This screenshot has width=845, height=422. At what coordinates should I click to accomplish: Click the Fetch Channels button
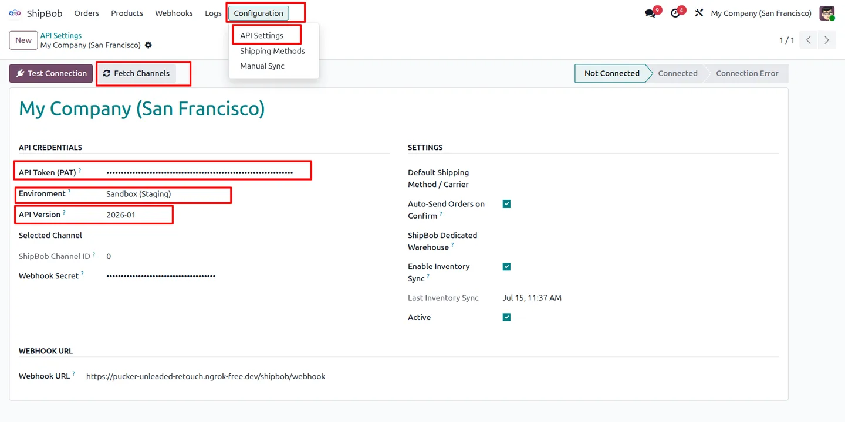(x=136, y=73)
